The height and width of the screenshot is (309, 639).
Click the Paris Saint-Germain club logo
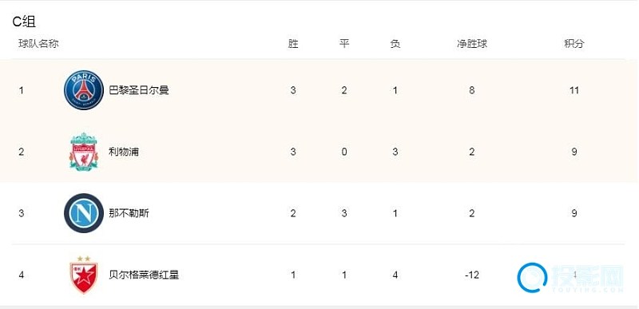tap(84, 90)
